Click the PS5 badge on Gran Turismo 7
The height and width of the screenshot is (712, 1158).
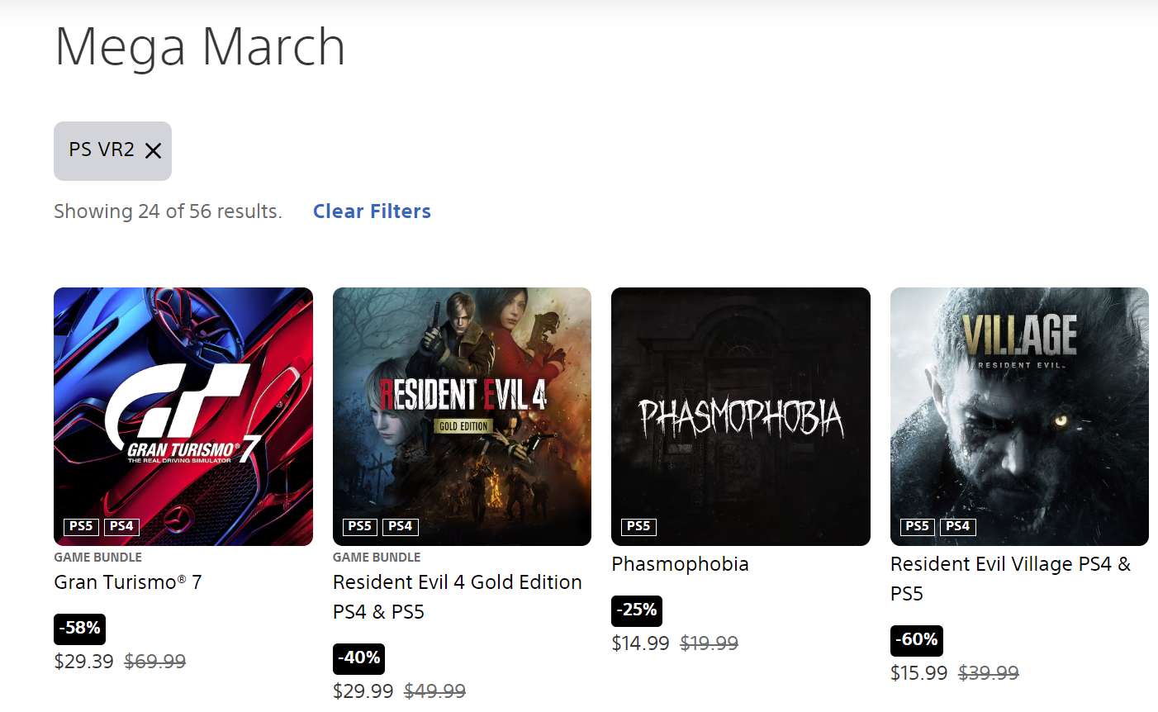point(81,526)
